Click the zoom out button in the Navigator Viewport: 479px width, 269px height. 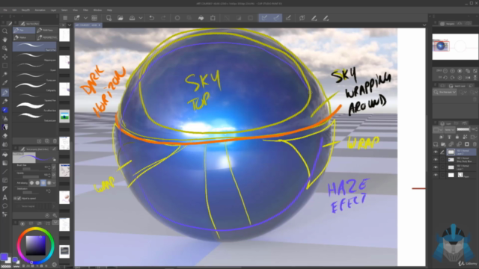coord(445,71)
